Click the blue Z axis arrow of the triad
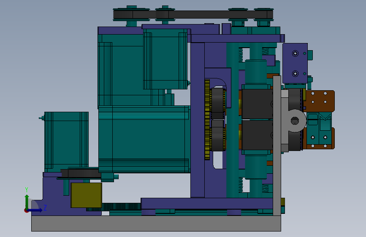Screen dimensions: 366x237 35,210
